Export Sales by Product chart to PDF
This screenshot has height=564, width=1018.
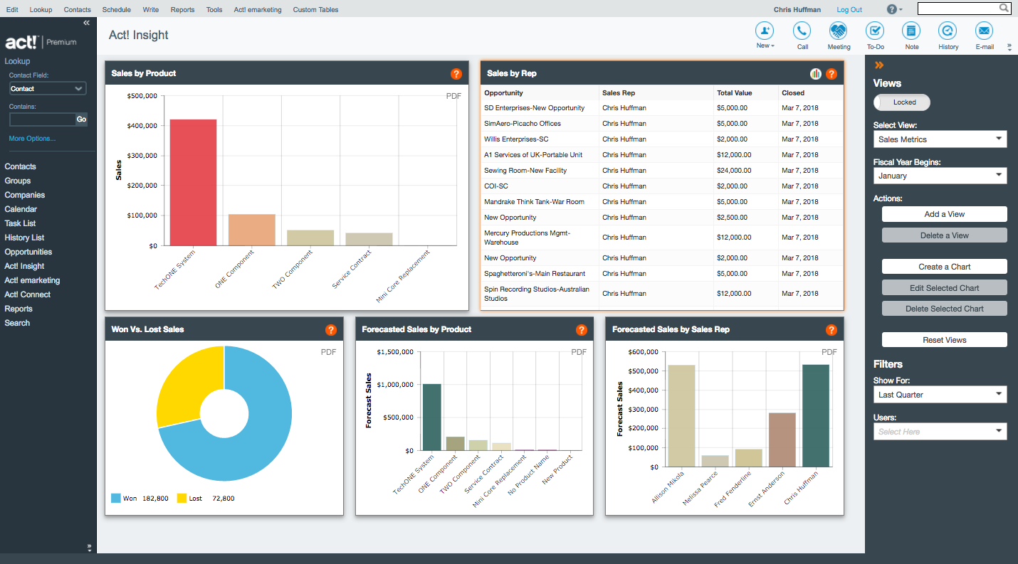tap(453, 96)
